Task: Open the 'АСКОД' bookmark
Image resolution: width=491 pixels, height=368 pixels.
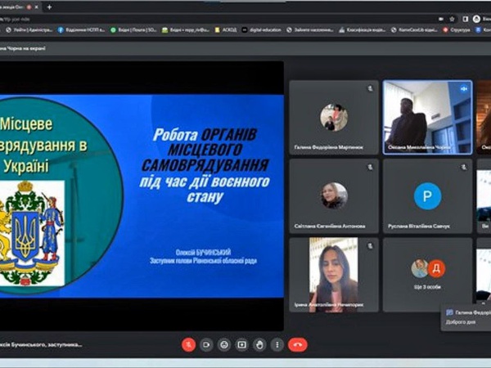Action: click(226, 30)
